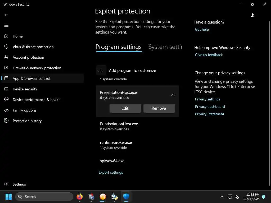Click the Export settings link
271x203 pixels.
pos(111,172)
